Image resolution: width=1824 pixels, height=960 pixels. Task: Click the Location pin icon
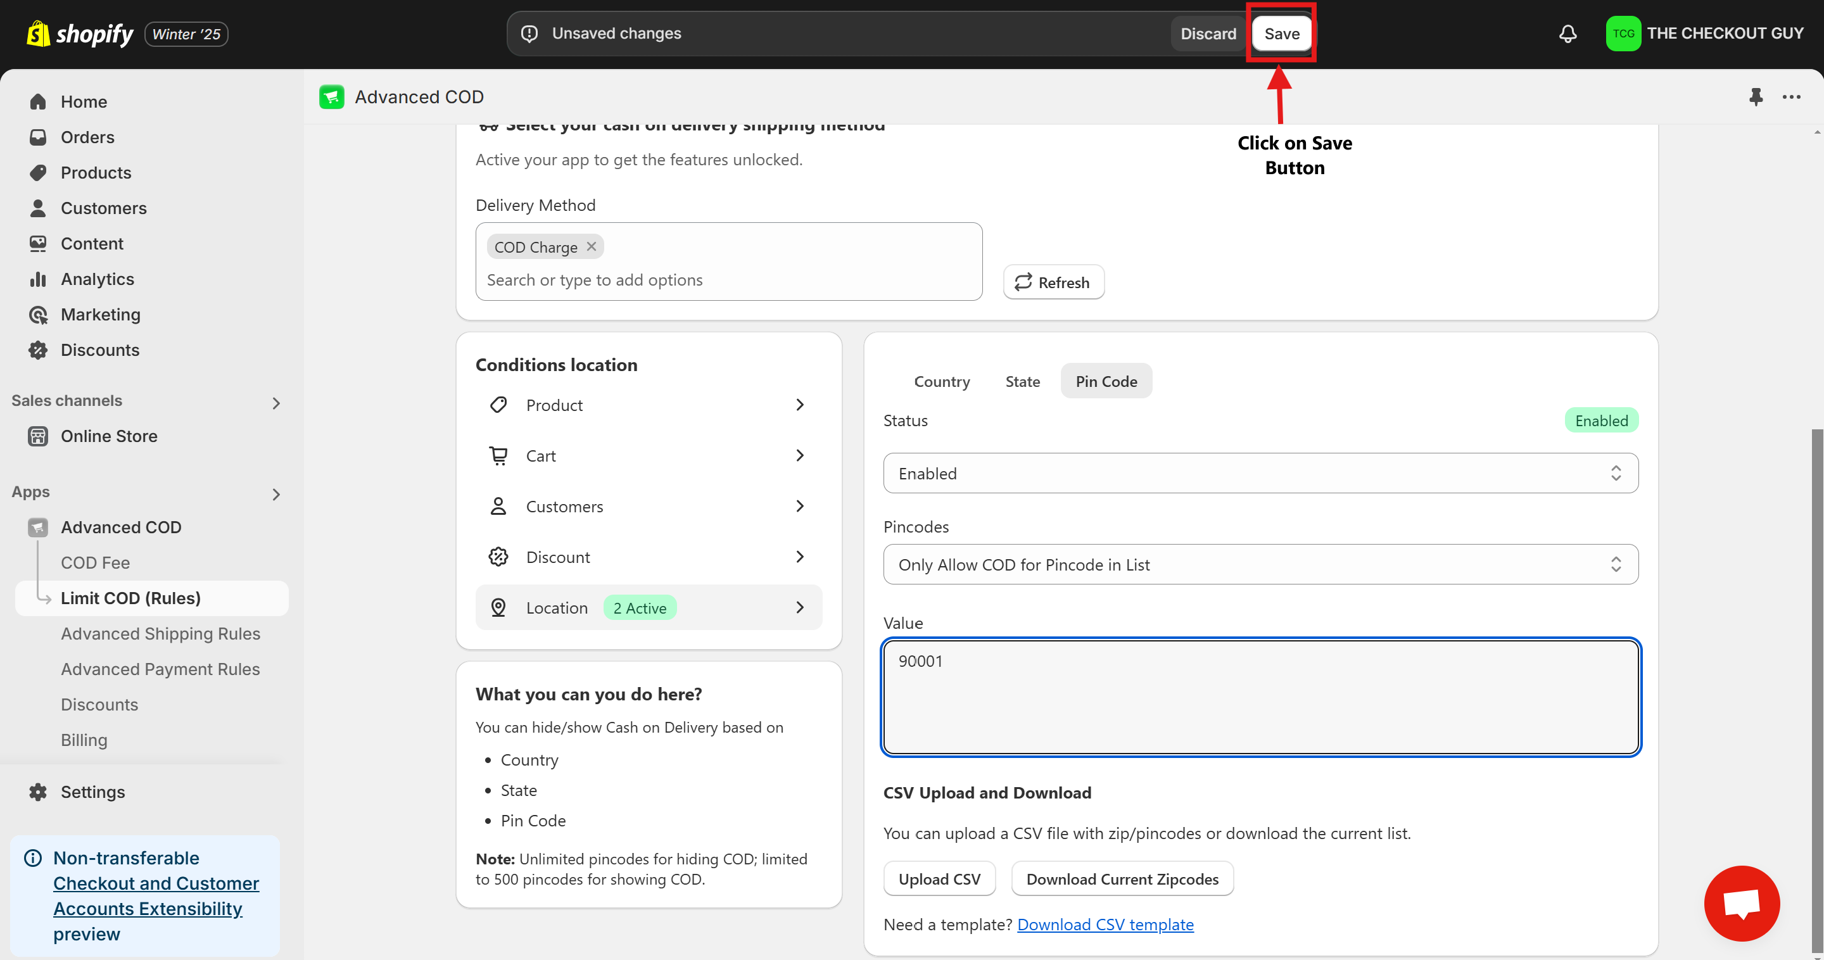498,607
